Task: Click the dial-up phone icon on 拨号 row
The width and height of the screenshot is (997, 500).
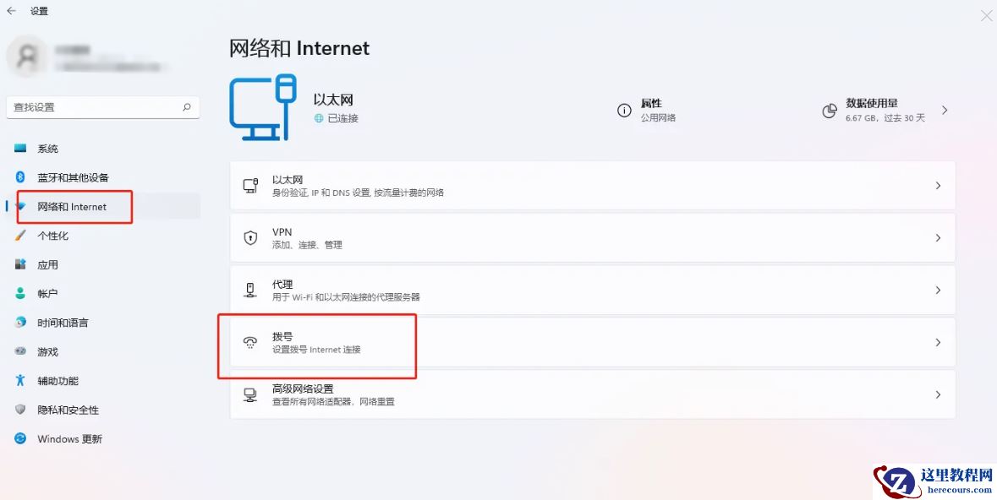Action: click(250, 341)
